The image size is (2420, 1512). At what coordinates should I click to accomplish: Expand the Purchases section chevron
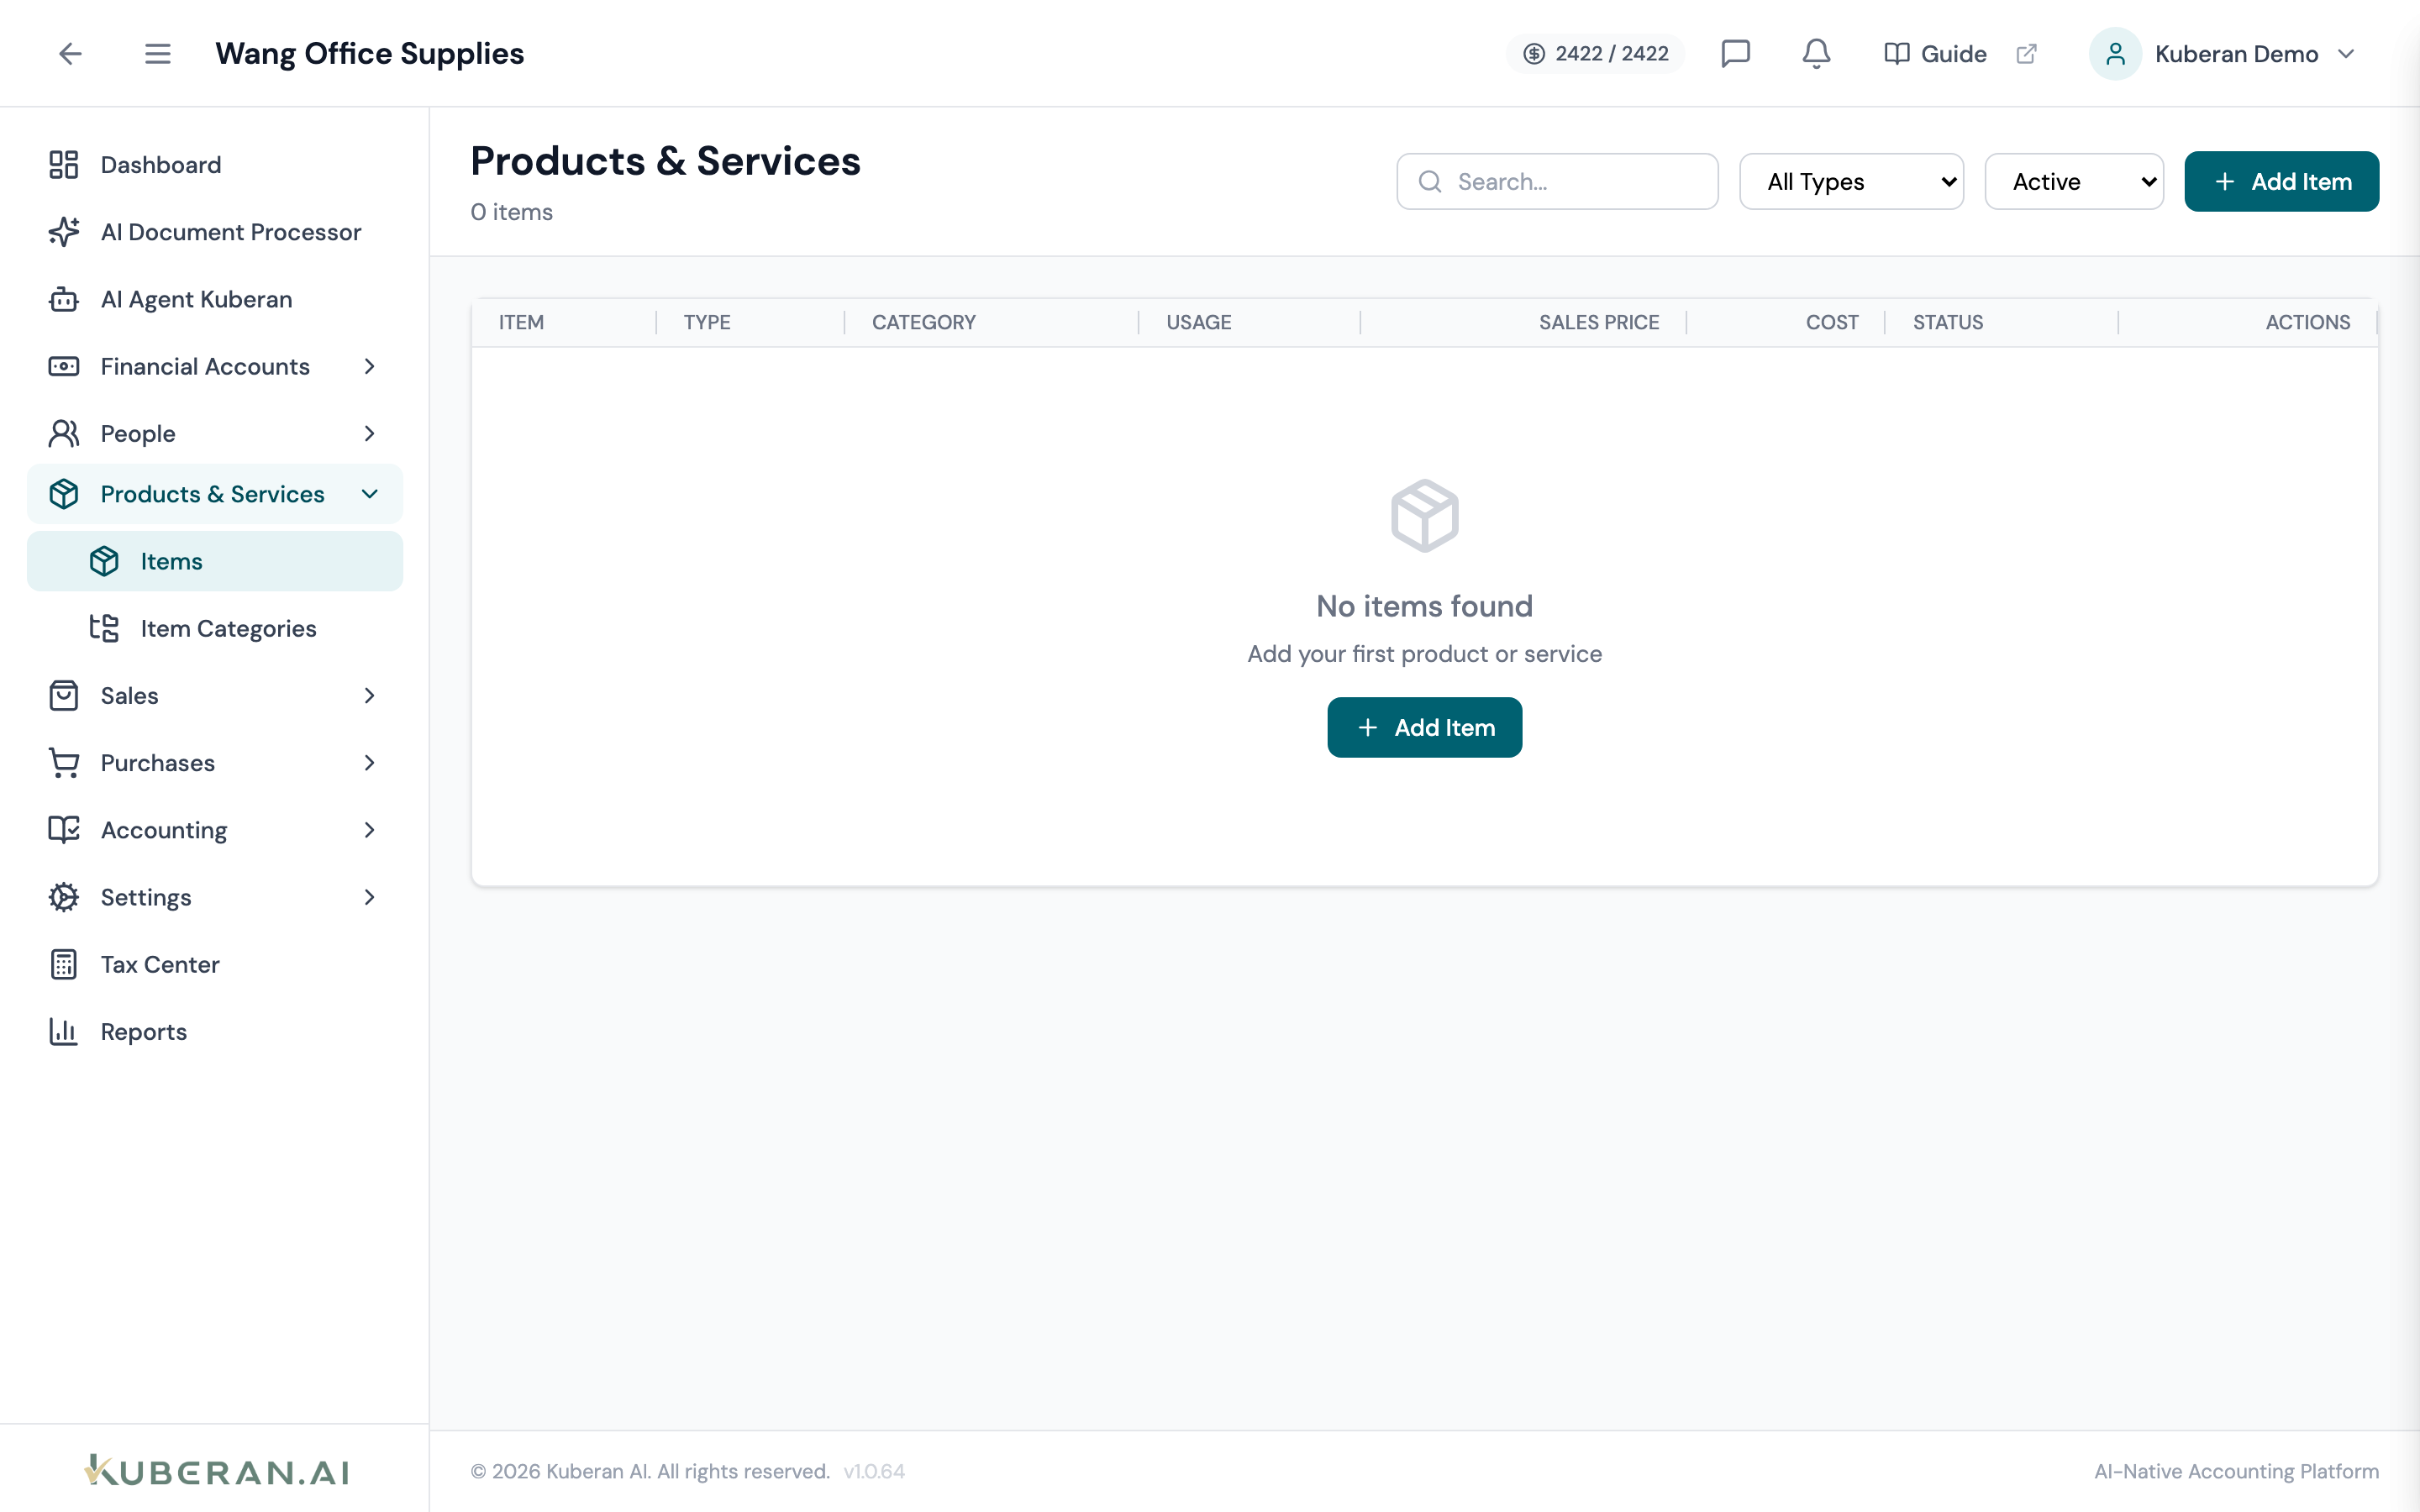tap(369, 762)
